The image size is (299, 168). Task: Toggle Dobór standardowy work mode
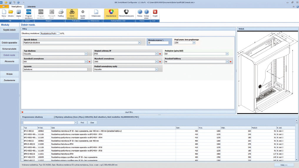pos(72,14)
